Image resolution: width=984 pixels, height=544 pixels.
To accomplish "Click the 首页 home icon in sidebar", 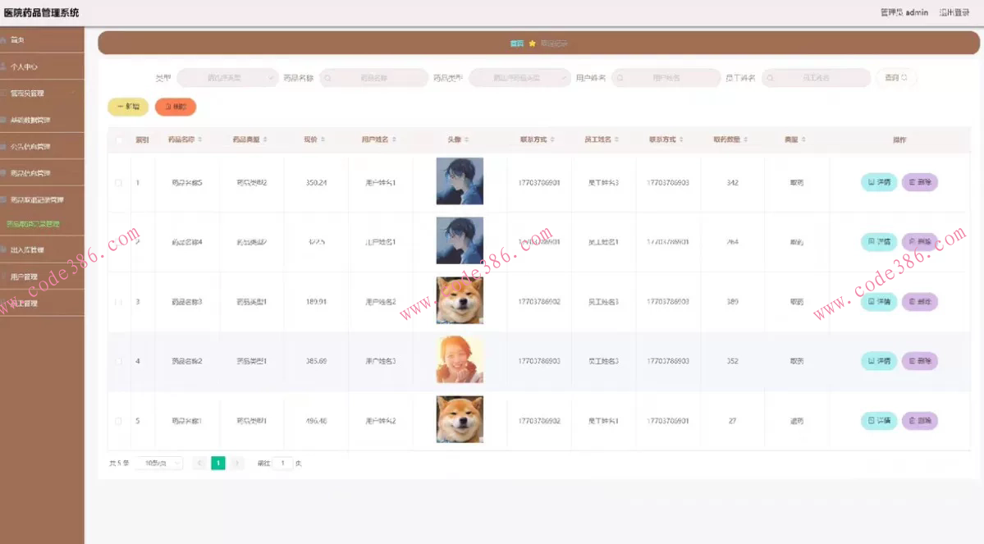I will coord(4,40).
